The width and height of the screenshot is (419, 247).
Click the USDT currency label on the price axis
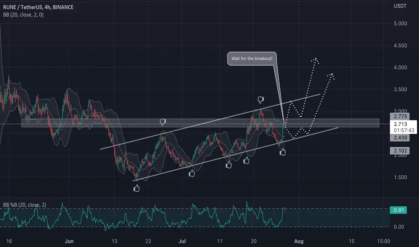(x=400, y=6)
